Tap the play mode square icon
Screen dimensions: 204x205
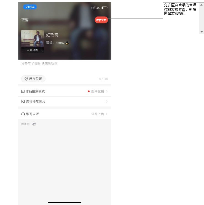23,91
